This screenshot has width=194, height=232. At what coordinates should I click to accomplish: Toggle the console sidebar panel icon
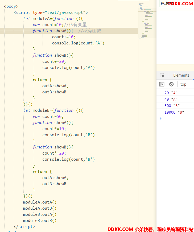(x=162, y=84)
